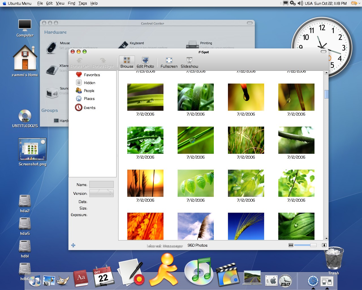
Task: Start the Slideshow from the toolbar
Action: (x=189, y=62)
